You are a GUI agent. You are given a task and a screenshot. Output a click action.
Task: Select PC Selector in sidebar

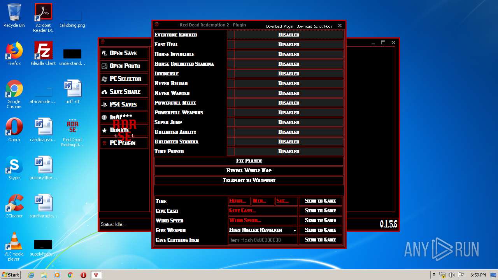click(x=124, y=79)
